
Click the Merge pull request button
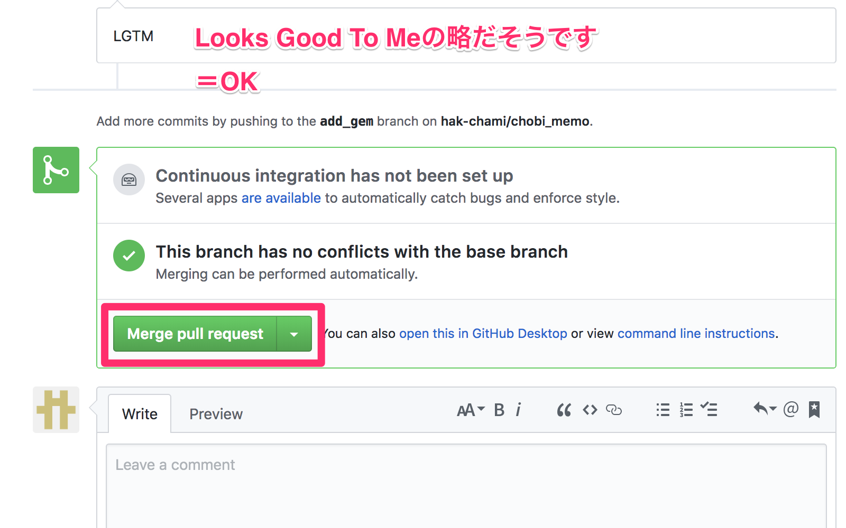pyautogui.click(x=194, y=334)
